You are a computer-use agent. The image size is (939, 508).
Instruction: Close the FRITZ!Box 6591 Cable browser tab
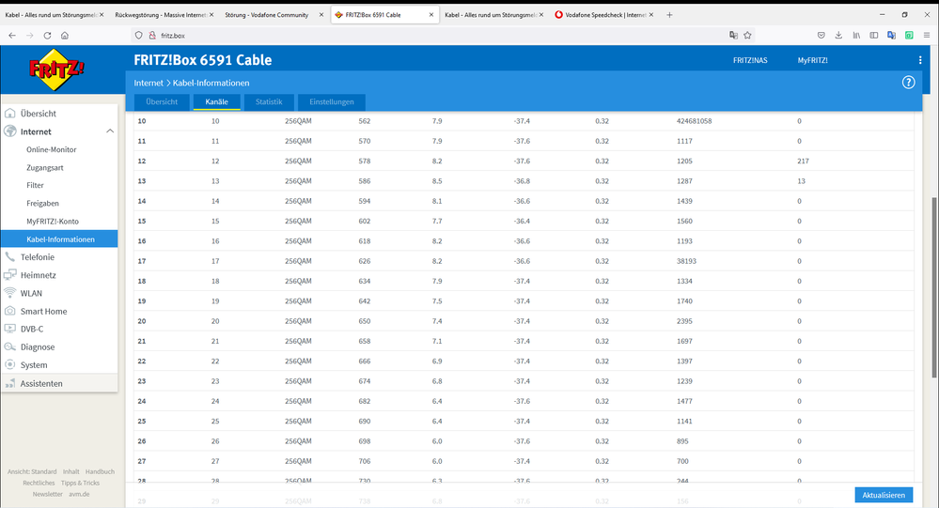click(431, 14)
